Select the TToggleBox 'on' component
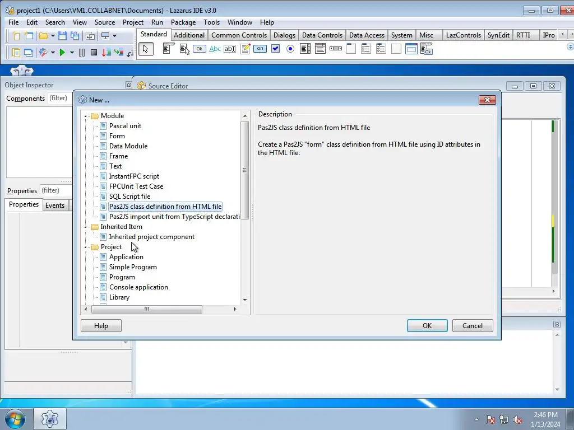 (x=260, y=49)
